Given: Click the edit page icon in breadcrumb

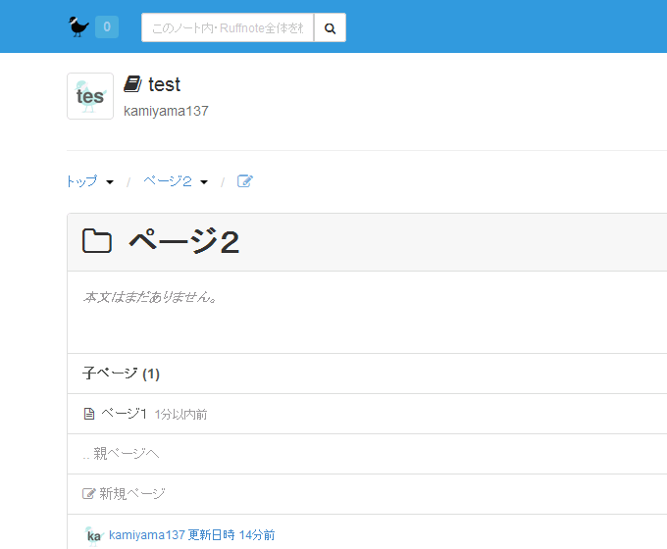Looking at the screenshot, I should pos(245,181).
